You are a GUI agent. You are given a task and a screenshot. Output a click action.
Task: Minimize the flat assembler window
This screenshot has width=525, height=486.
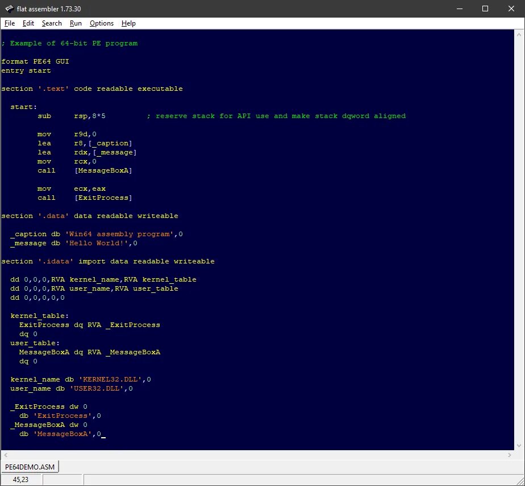point(459,9)
